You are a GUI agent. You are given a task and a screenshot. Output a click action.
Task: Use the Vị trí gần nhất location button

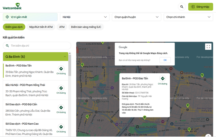pos(30,17)
